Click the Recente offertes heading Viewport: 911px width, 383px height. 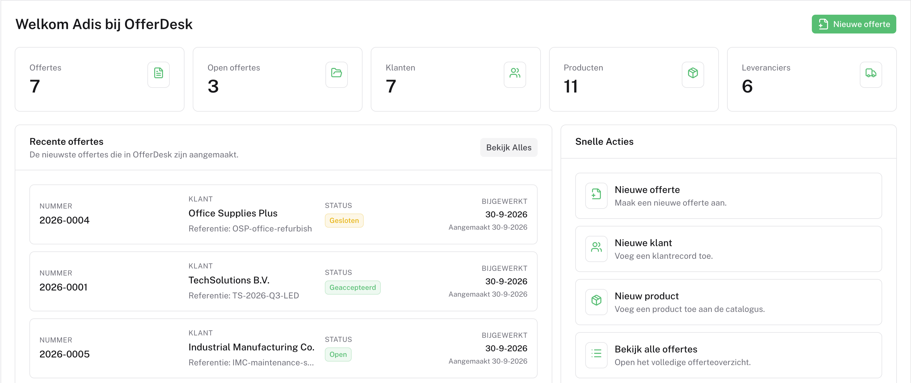point(67,142)
